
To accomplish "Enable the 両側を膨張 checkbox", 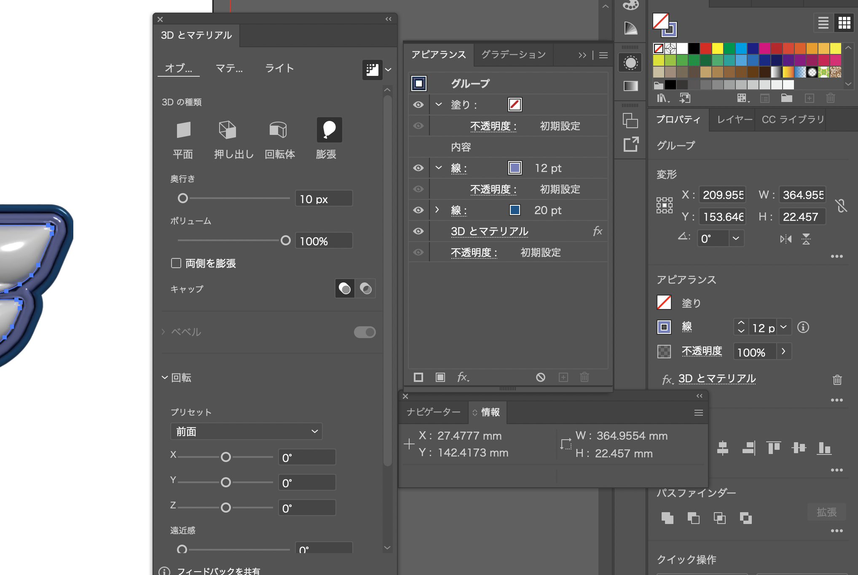I will pos(176,263).
